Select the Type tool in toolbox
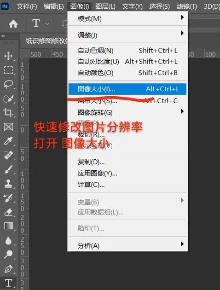The height and width of the screenshot is (290, 220). 8,283
